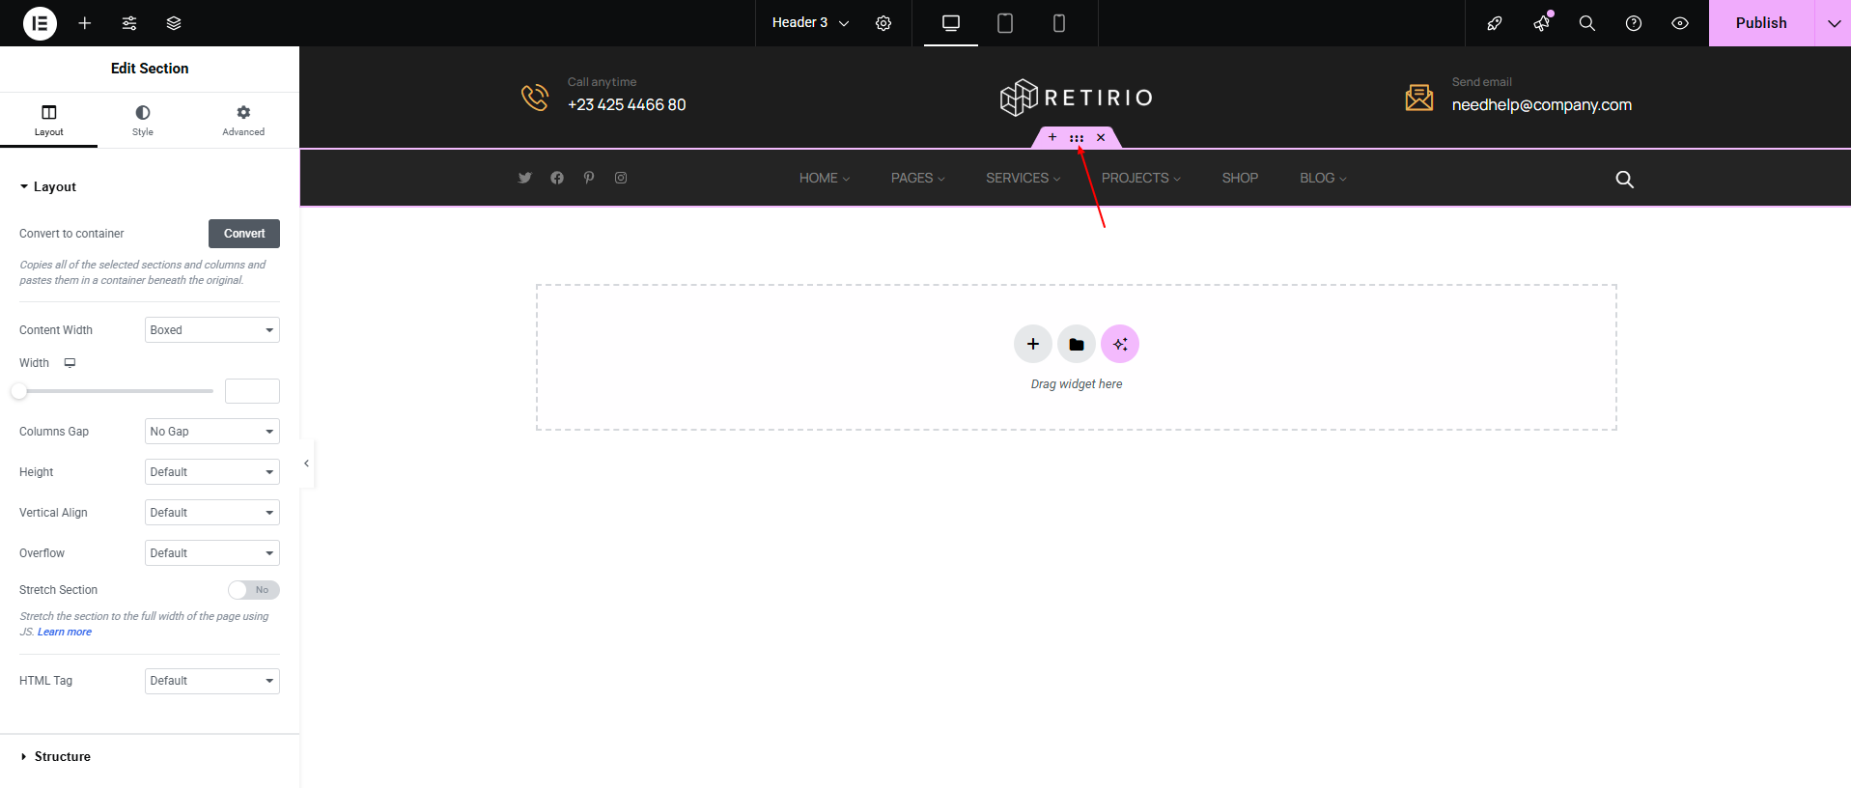Click the Elementor logo icon

point(40,23)
